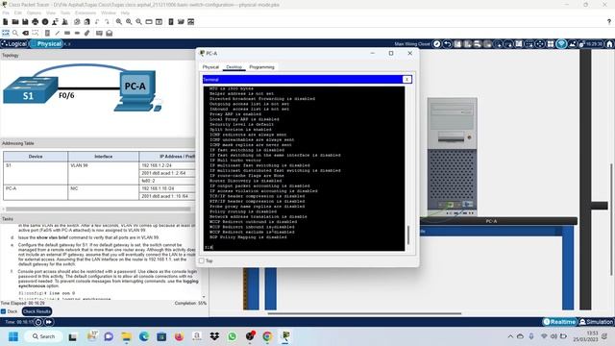Switch to Physical workspace view
The image size is (615, 346).
(46, 44)
